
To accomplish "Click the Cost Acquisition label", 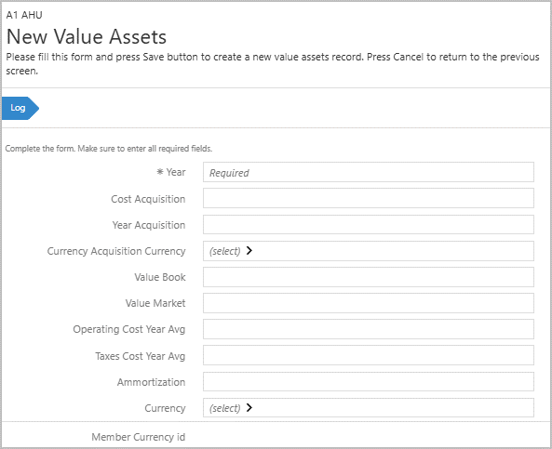I will 148,199.
